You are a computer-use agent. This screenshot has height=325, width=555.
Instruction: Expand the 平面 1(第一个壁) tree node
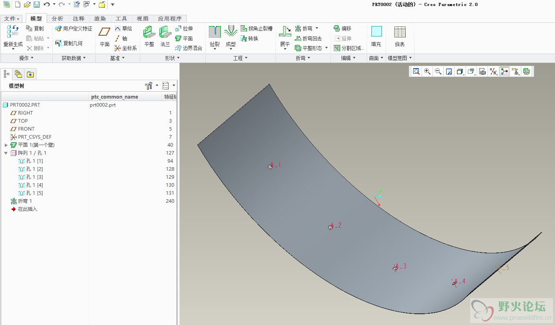click(6, 145)
